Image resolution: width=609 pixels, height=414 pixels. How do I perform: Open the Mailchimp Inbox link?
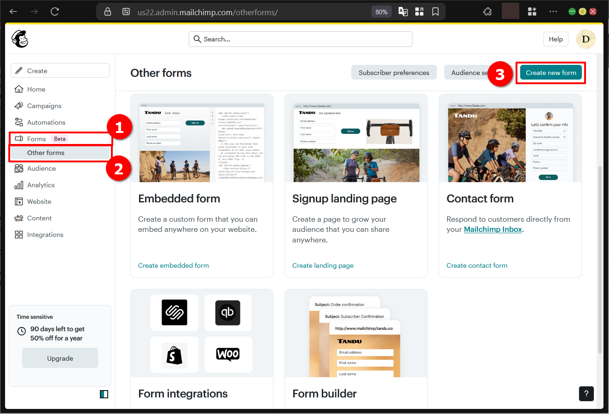pyautogui.click(x=493, y=229)
